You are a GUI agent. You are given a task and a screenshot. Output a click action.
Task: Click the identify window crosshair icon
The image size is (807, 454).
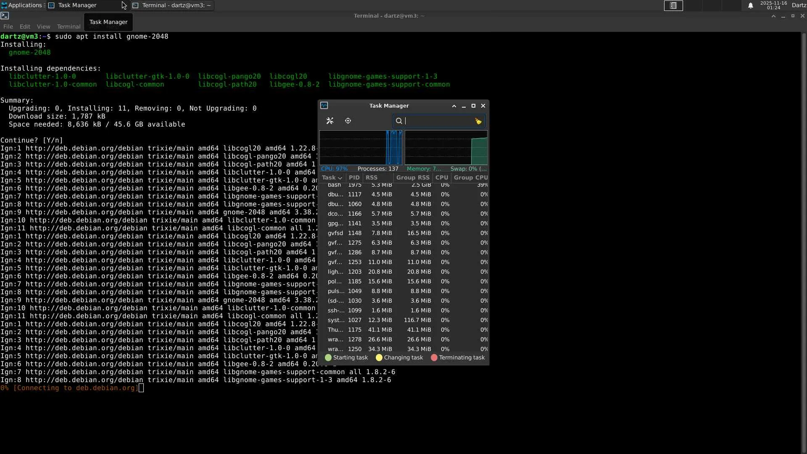[x=348, y=121]
